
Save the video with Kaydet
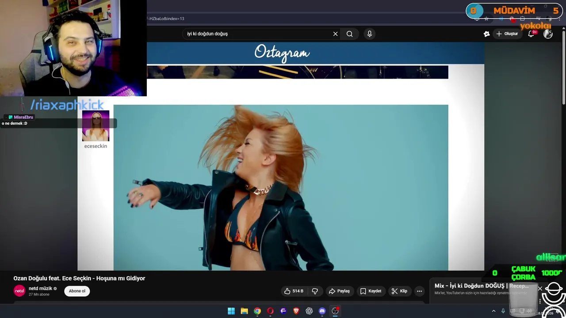point(371,291)
